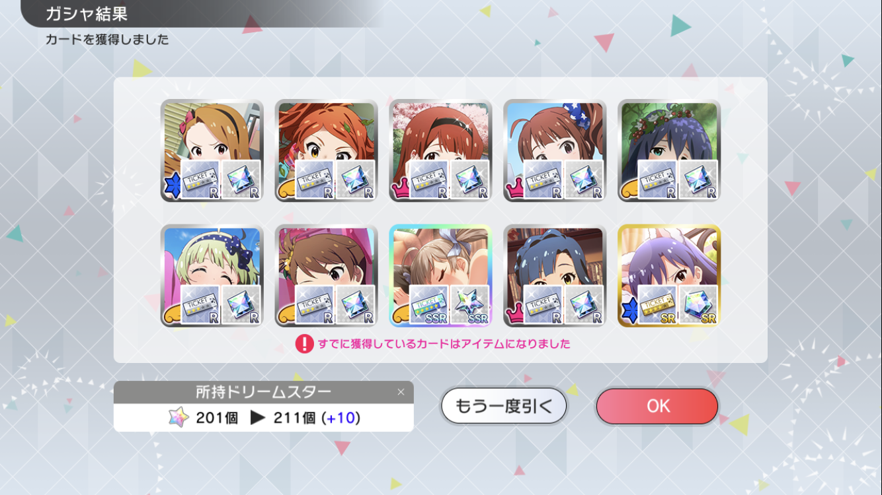This screenshot has width=882, height=495.
Task: Tap the もう一度引く button
Action: (504, 406)
